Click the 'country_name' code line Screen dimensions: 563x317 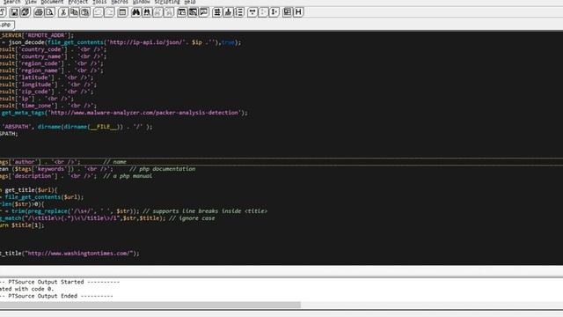53,56
